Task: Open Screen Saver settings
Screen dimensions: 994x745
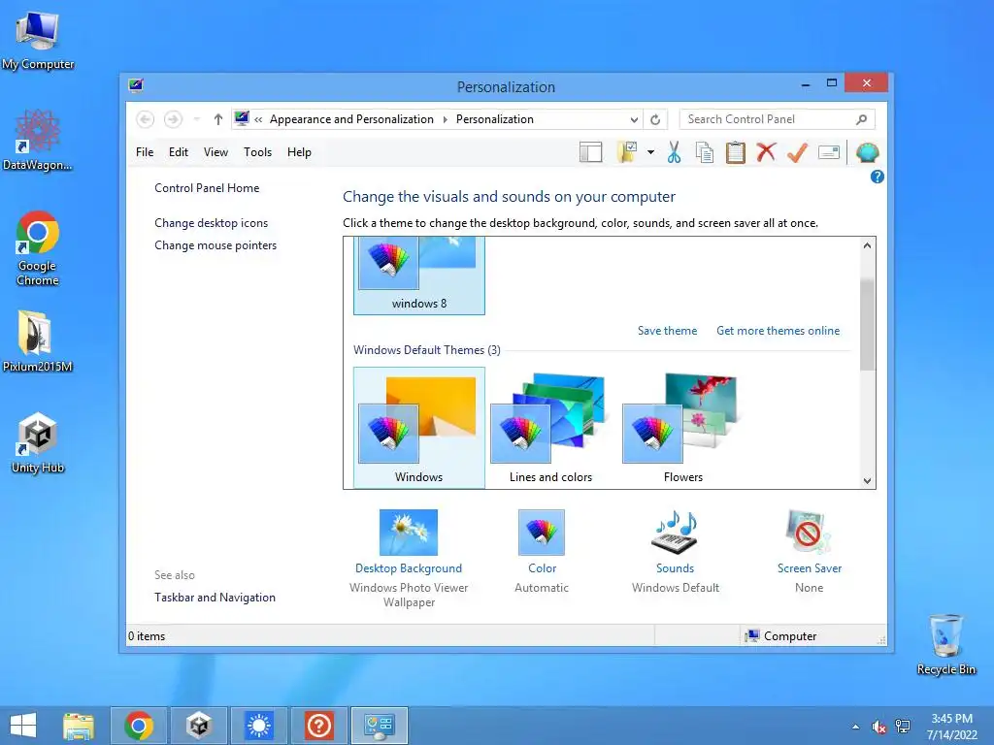Action: (810, 568)
